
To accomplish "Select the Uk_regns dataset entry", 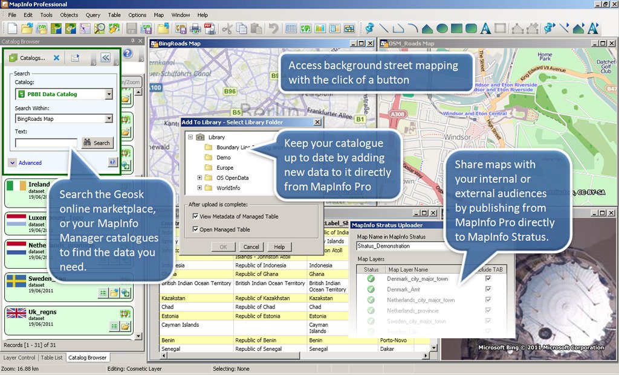I will click(x=68, y=320).
